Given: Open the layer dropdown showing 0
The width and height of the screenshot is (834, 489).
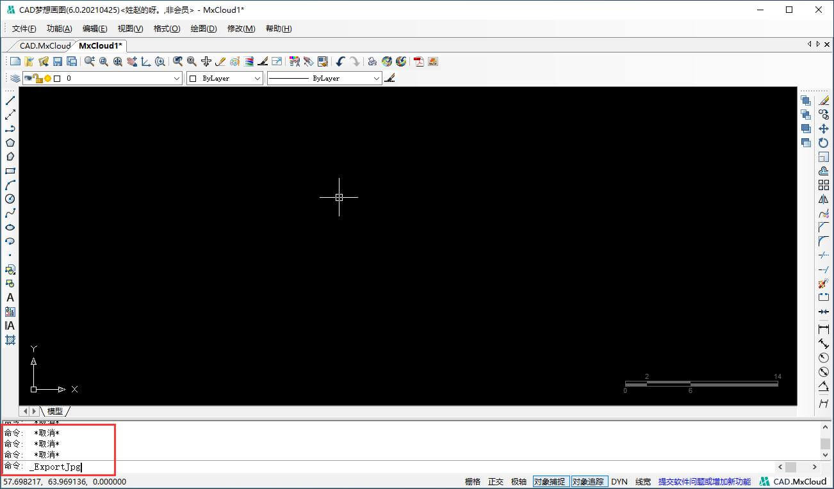Looking at the screenshot, I should pos(102,78).
